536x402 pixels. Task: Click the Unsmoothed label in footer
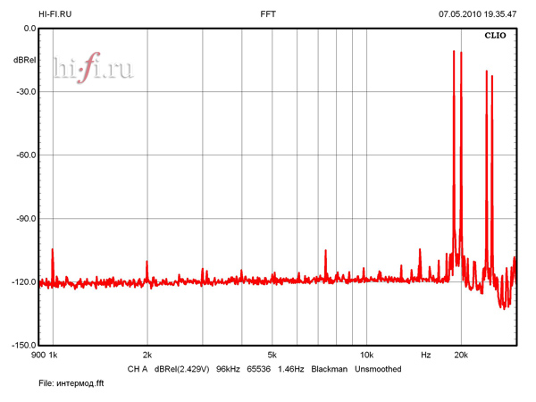click(378, 369)
